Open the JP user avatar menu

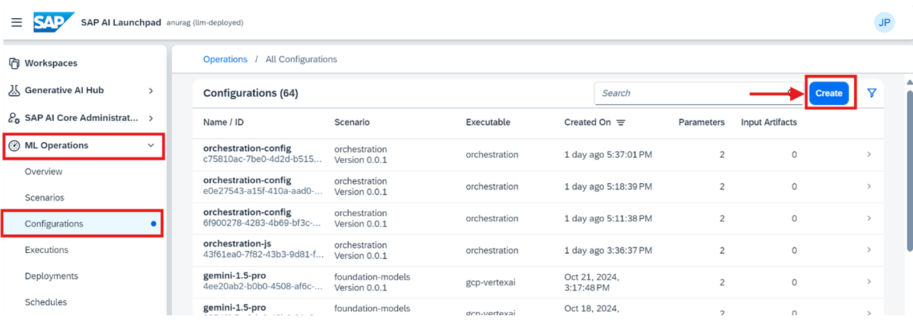pyautogui.click(x=884, y=22)
